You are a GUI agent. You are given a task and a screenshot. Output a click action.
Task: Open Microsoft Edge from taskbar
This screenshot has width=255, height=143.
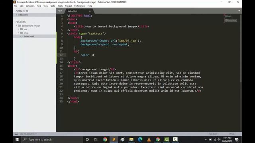(x=140, y=139)
